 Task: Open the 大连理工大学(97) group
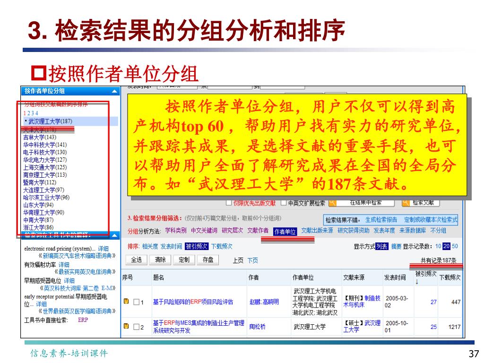coord(43,190)
